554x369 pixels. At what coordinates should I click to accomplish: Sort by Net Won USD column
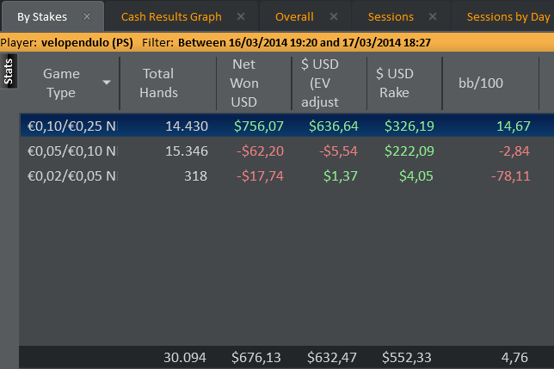tap(244, 83)
